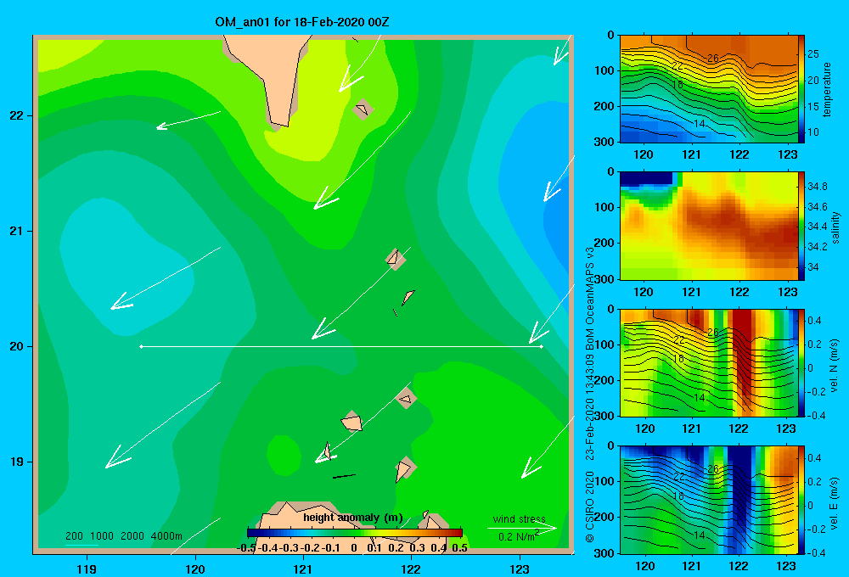Screen dimensions: 849x577
Task: Click the height anomaly color bar
Action: tap(355, 533)
